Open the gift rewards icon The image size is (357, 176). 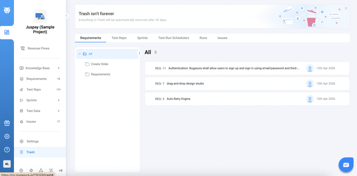pyautogui.click(x=7, y=123)
